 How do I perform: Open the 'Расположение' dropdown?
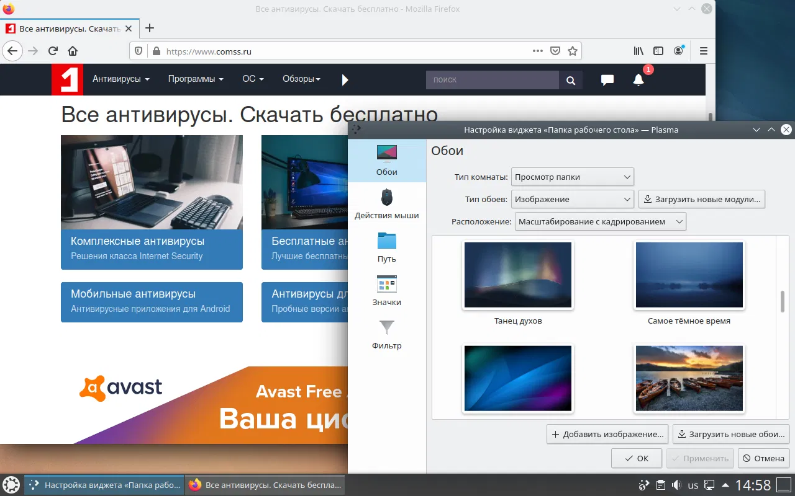(x=600, y=222)
